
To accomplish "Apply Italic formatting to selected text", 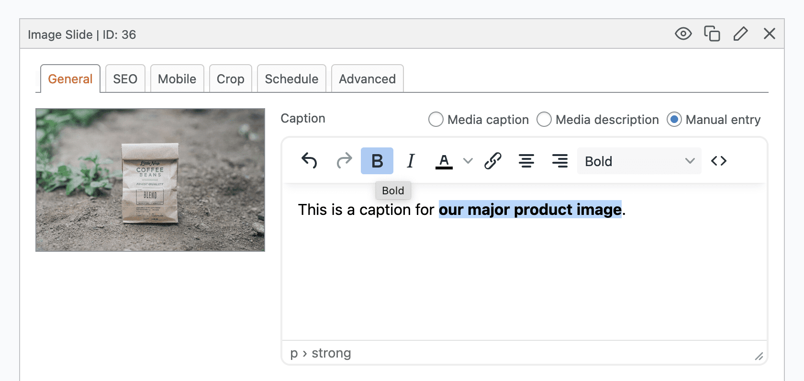I will click(x=411, y=161).
